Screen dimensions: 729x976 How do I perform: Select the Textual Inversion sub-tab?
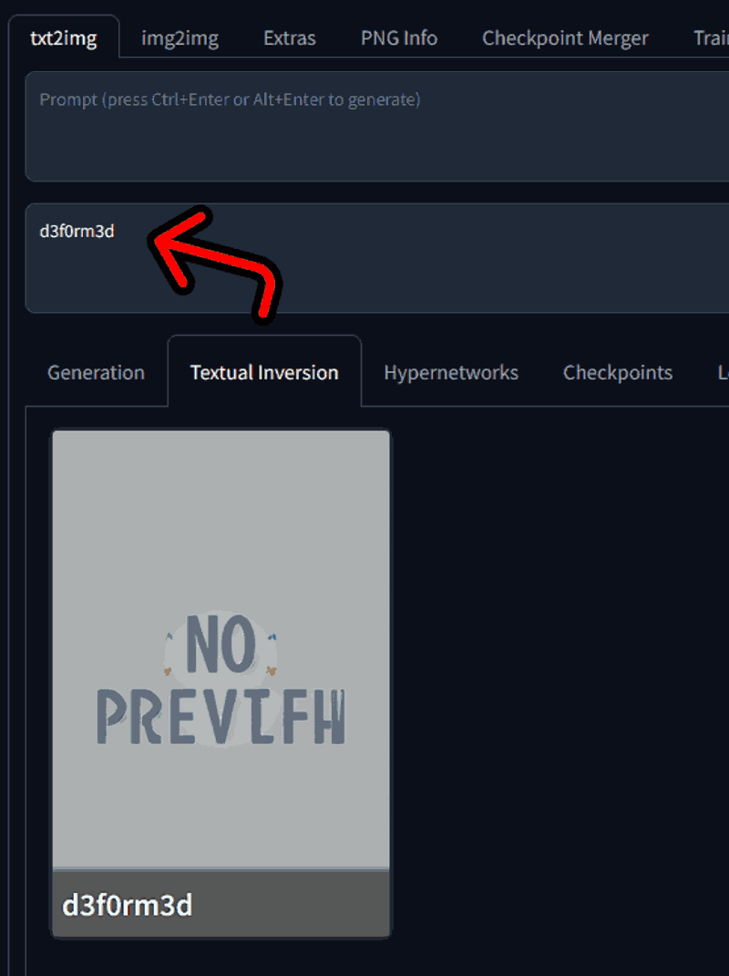264,372
